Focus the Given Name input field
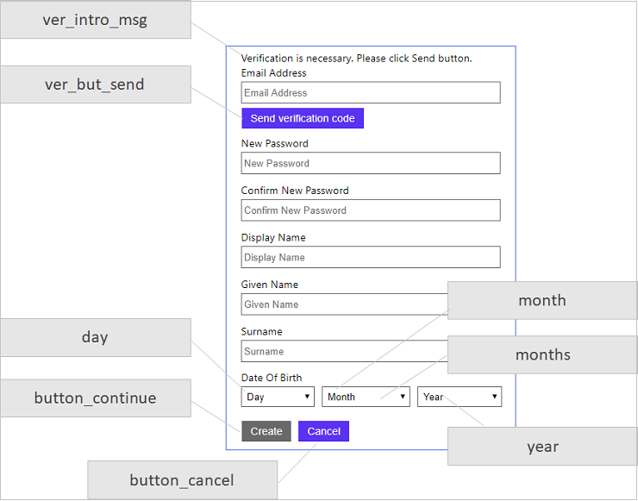Image resolution: width=638 pixels, height=501 pixels. (345, 304)
